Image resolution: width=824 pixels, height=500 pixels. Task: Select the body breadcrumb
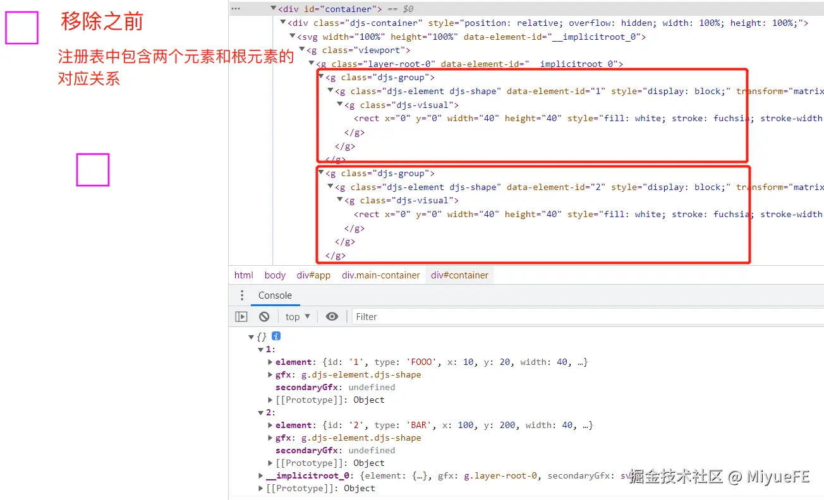[275, 275]
